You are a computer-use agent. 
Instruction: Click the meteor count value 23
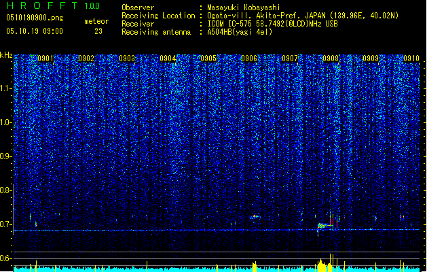[x=98, y=31]
